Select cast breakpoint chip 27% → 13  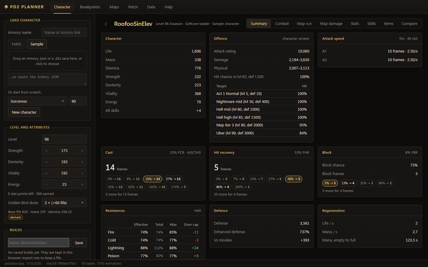coord(173,179)
